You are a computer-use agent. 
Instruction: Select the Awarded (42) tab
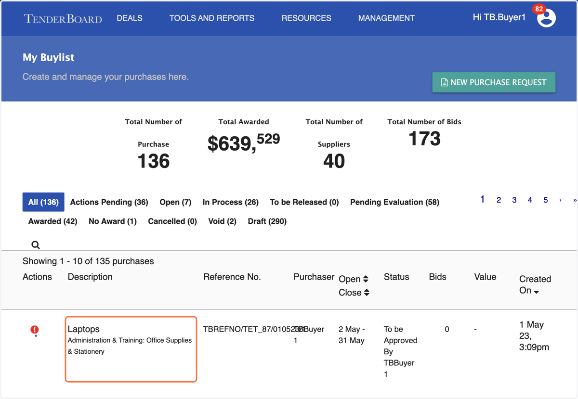(x=53, y=221)
